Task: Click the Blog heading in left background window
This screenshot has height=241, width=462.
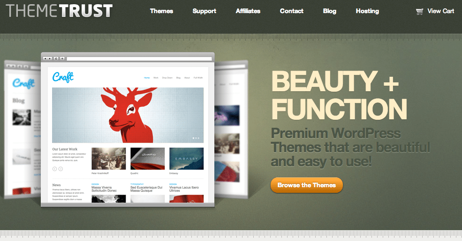Action: (x=19, y=101)
